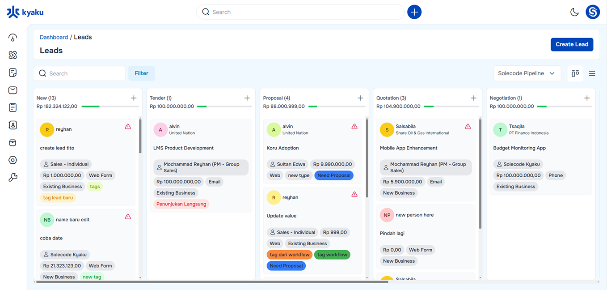The width and height of the screenshot is (607, 290).
Task: Click Quotation column vertical scrollbar
Action: 481,174
